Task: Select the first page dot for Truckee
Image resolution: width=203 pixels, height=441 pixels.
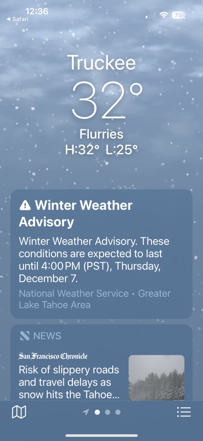Action: click(x=97, y=412)
